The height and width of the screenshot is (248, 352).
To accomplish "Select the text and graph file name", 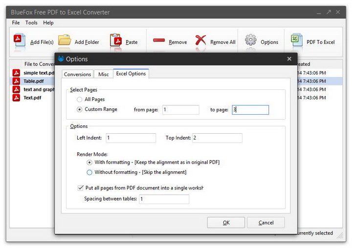I will pos(39,89).
